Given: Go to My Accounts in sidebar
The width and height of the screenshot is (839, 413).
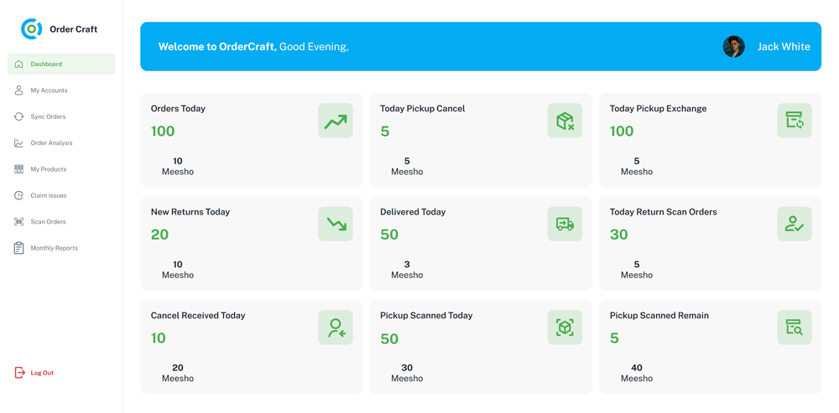Looking at the screenshot, I should coord(49,90).
